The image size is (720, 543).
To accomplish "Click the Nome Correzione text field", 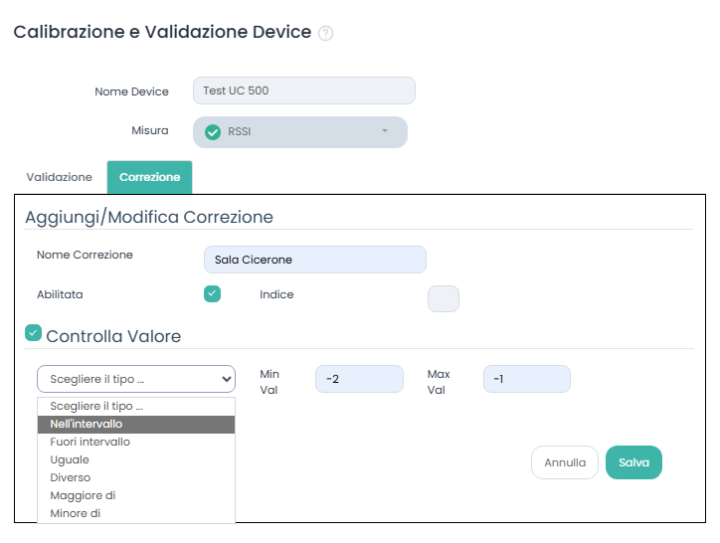I will [x=314, y=260].
